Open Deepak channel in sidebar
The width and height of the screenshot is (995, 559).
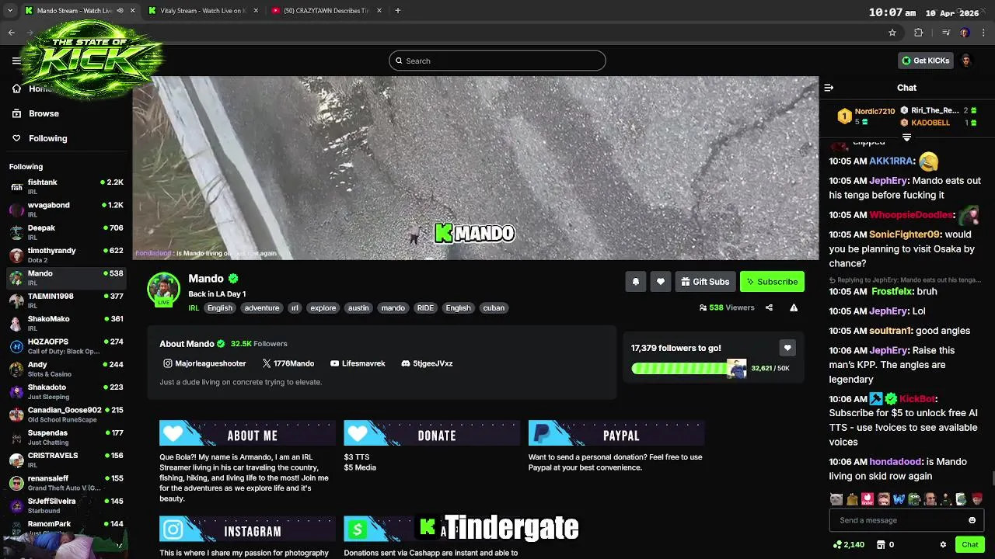pyautogui.click(x=66, y=232)
